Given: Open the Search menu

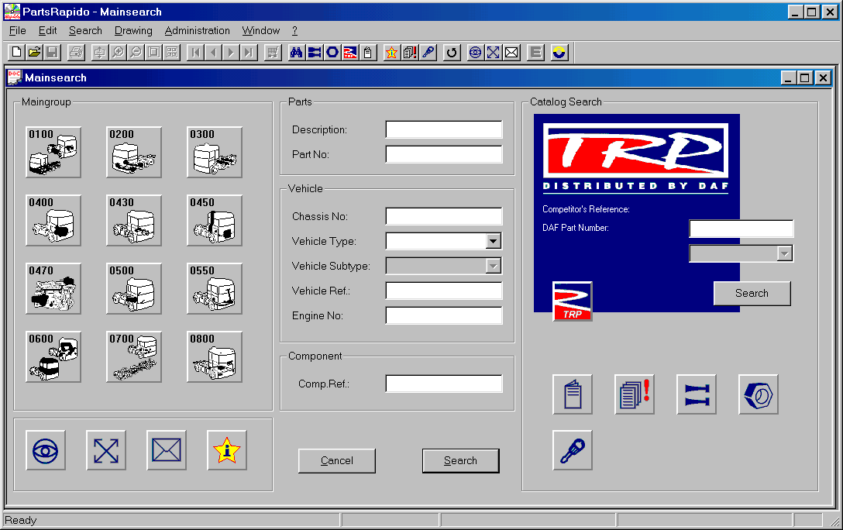Looking at the screenshot, I should point(85,31).
